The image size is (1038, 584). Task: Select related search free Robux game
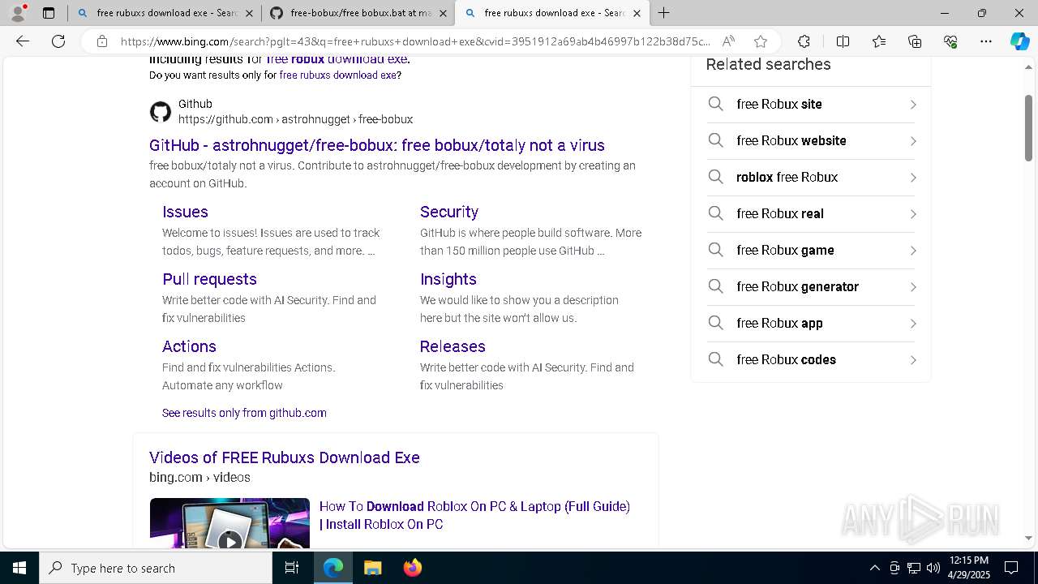pyautogui.click(x=811, y=251)
